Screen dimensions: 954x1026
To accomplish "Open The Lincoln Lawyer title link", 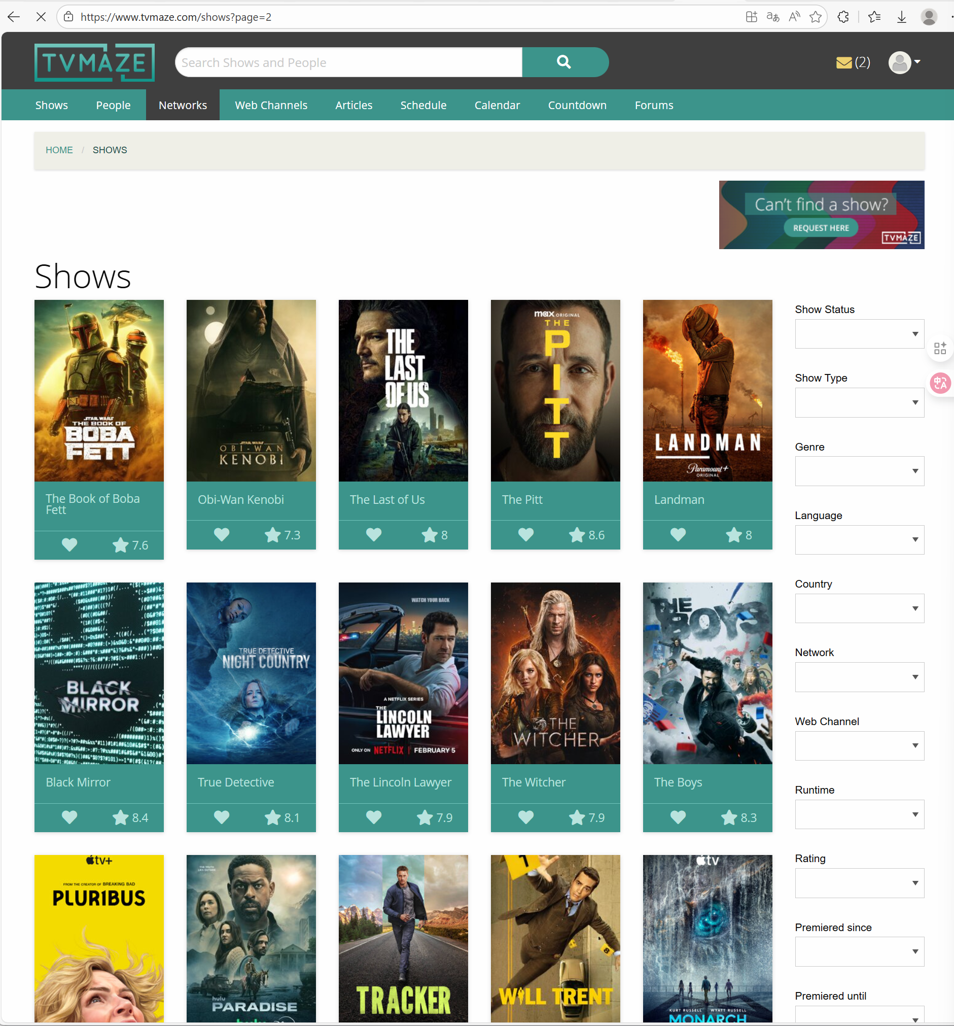I will [400, 782].
